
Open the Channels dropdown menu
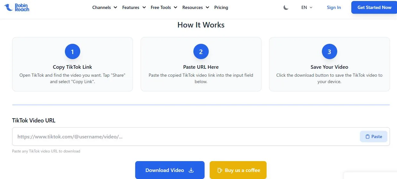point(105,7)
